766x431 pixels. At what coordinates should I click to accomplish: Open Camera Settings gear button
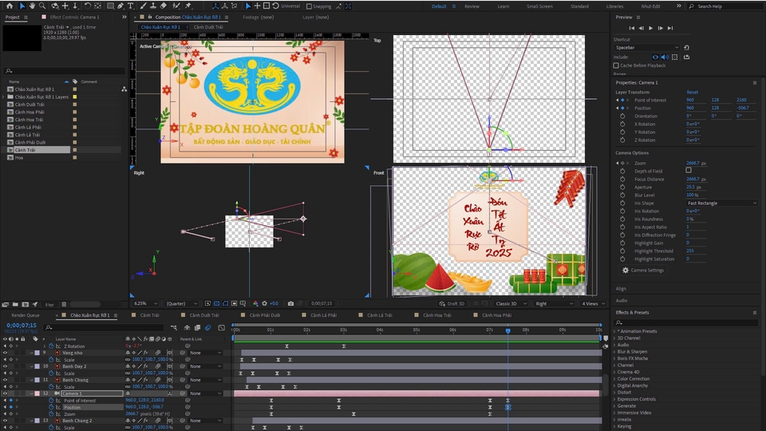click(643, 271)
